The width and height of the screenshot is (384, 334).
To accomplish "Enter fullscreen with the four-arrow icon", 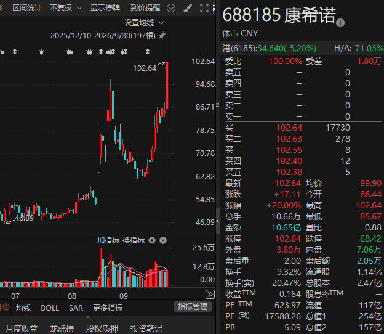I will (x=204, y=8).
